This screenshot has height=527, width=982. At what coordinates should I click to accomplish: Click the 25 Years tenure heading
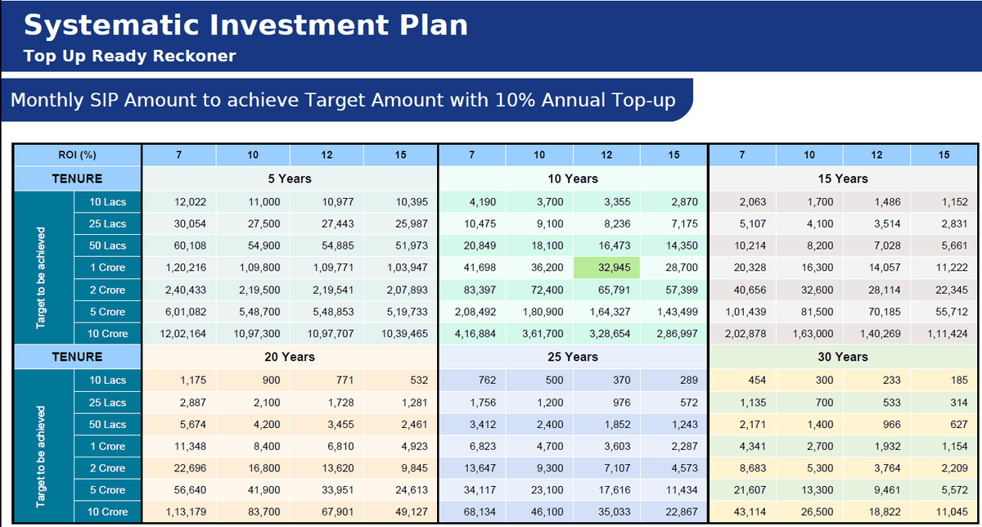tap(573, 357)
